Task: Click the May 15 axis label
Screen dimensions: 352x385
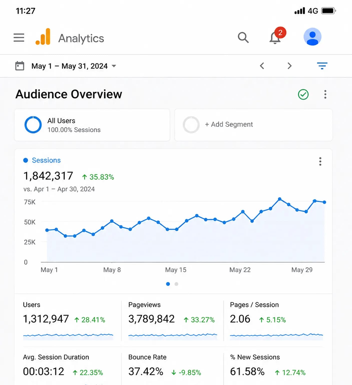Action: pyautogui.click(x=176, y=270)
